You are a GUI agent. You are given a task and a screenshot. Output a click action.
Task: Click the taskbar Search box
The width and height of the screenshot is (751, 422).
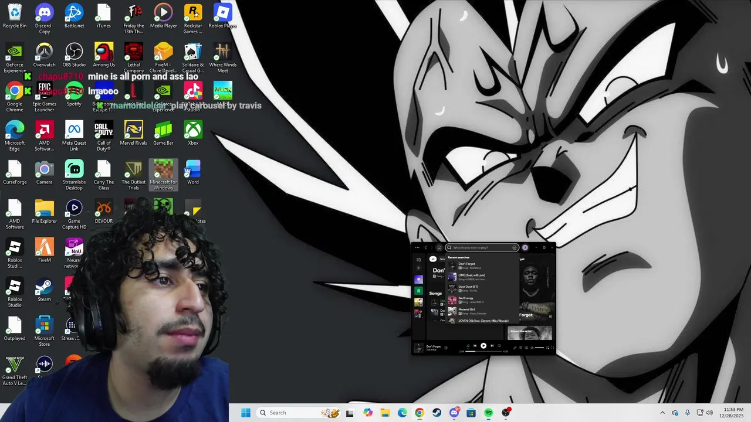click(x=299, y=413)
